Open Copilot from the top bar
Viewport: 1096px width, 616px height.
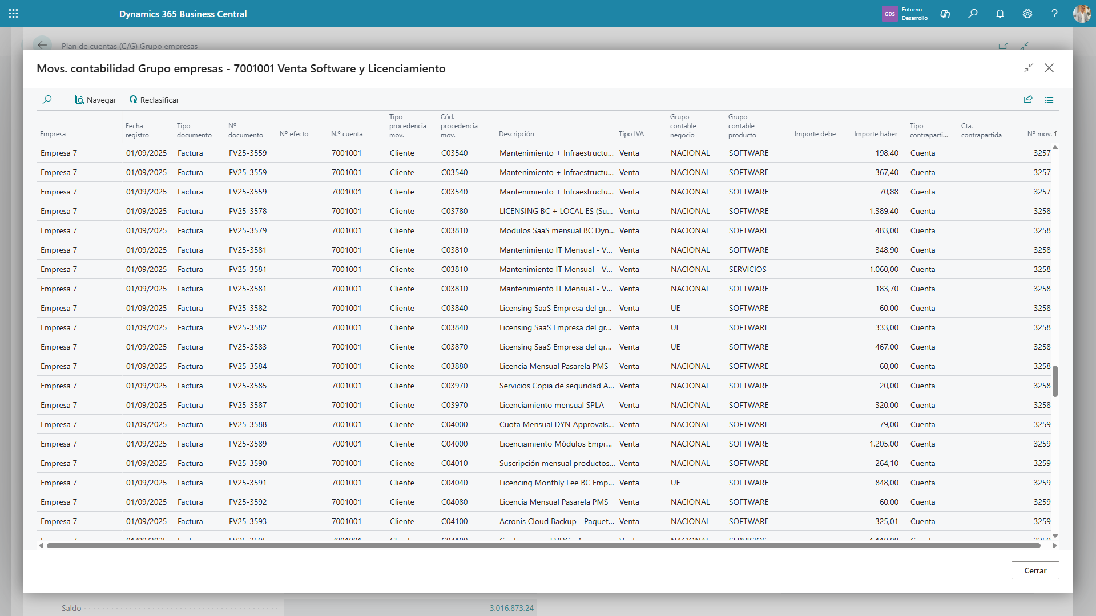[945, 14]
